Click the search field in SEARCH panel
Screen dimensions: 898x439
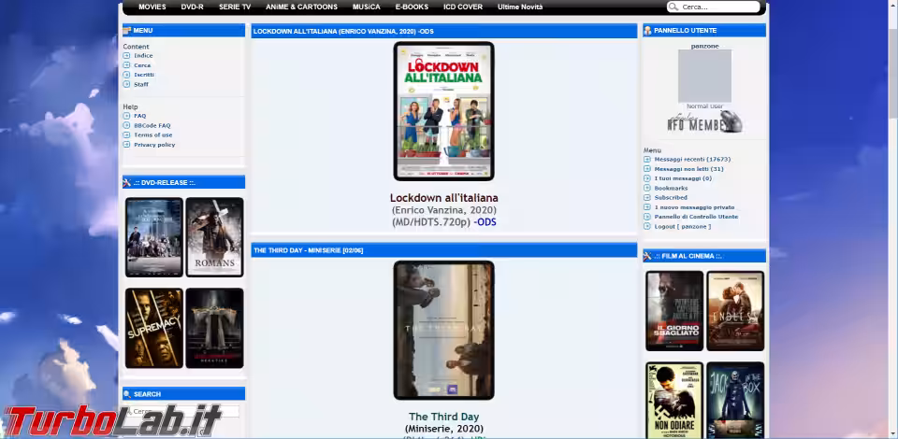coord(182,411)
